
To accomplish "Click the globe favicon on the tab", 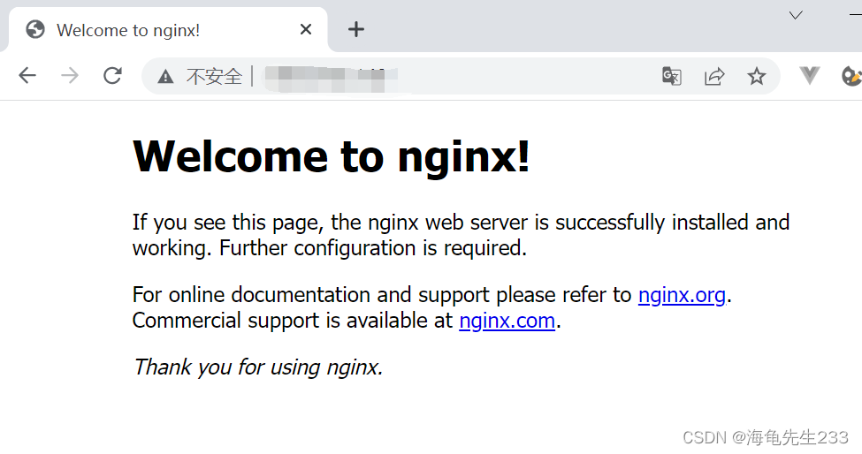I will coord(35,30).
